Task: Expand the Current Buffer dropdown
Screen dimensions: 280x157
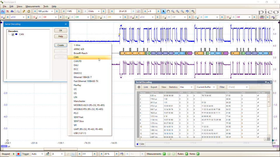Action: pos(206,87)
